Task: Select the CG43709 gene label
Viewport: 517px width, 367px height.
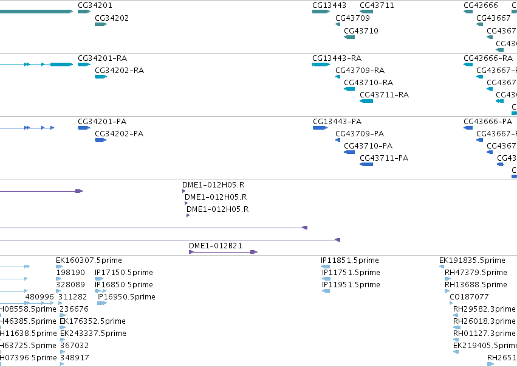Action: pos(353,18)
